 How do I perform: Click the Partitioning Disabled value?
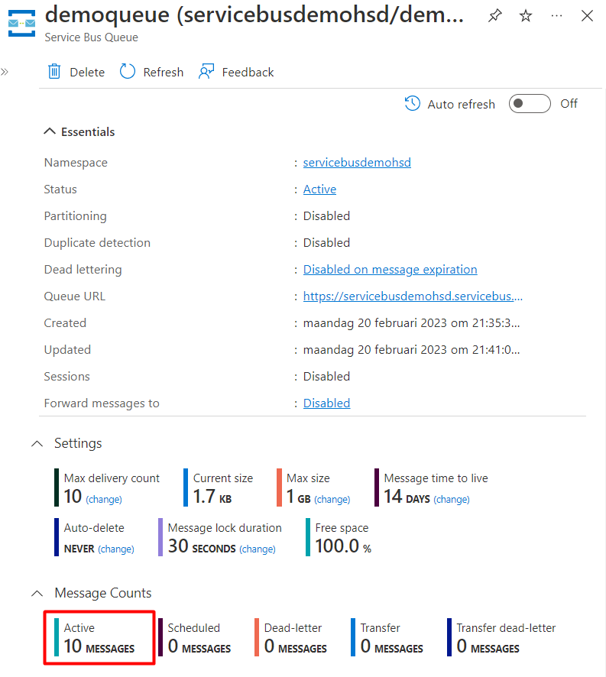tap(326, 216)
